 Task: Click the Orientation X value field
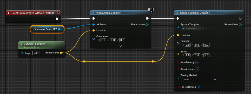[103, 40]
